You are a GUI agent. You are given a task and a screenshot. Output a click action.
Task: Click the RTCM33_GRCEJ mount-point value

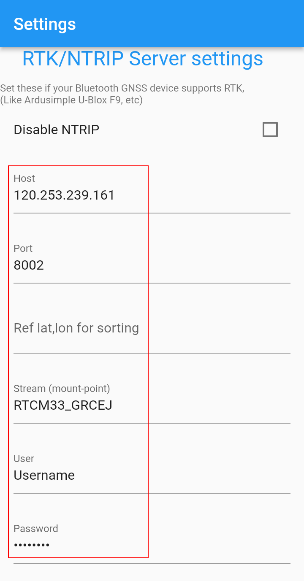[63, 405]
